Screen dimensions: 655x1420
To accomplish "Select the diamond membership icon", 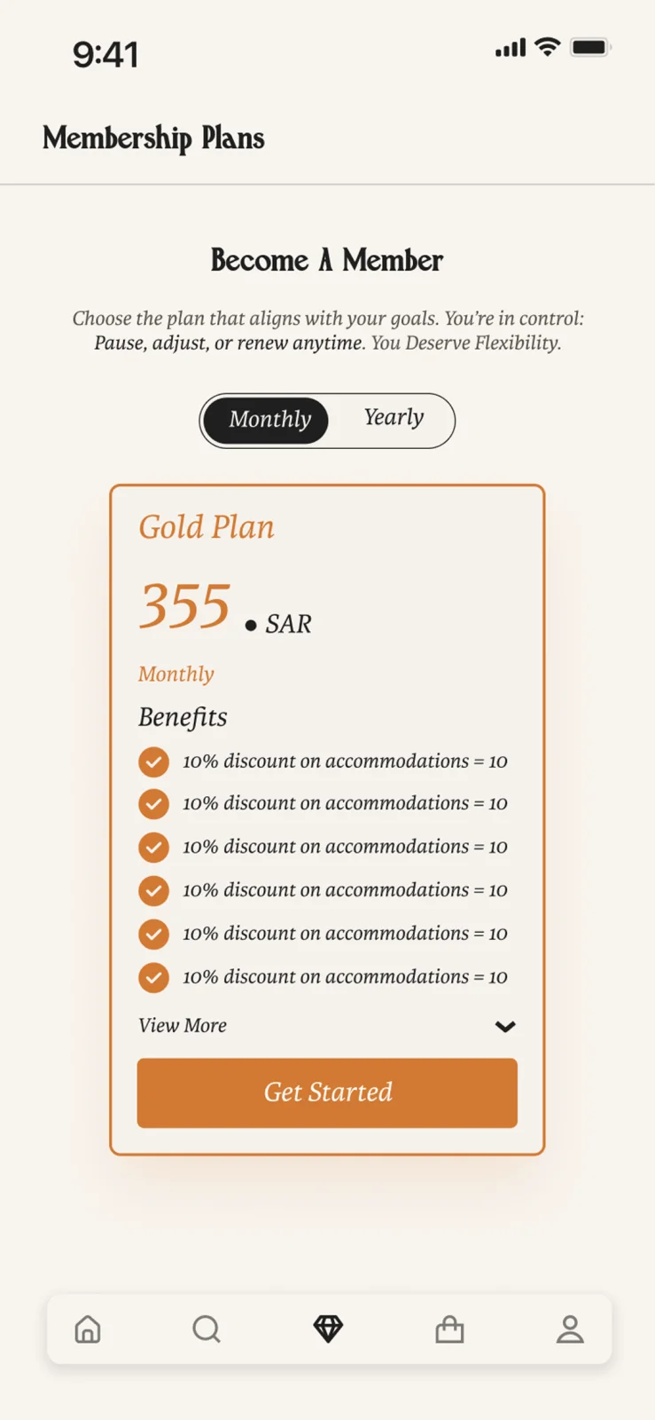I will 328,1329.
